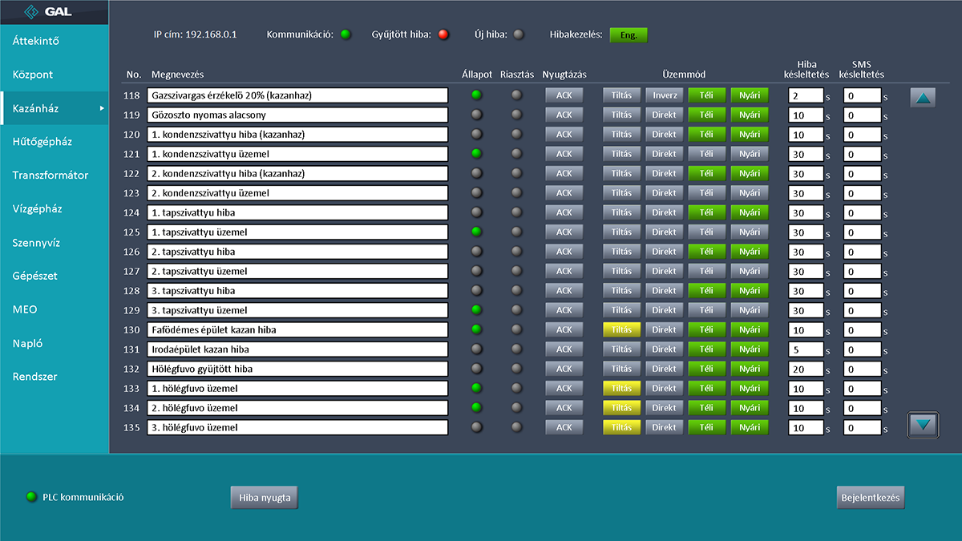Open the Hűtőgépház menu page
Image resolution: width=962 pixels, height=541 pixels.
coord(42,142)
